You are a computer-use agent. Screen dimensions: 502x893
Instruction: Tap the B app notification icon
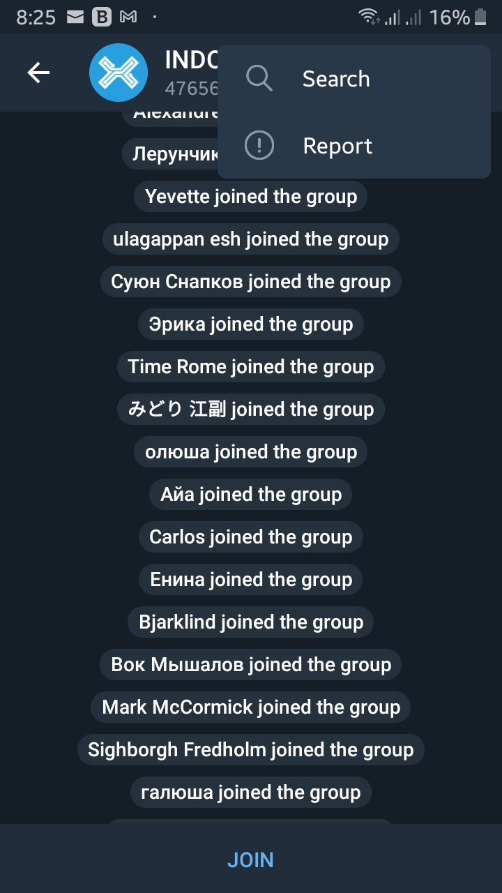102,17
